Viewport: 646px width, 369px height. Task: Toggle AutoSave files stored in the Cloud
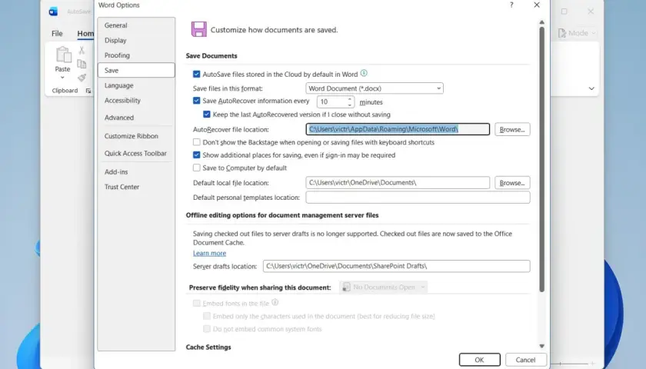point(197,75)
